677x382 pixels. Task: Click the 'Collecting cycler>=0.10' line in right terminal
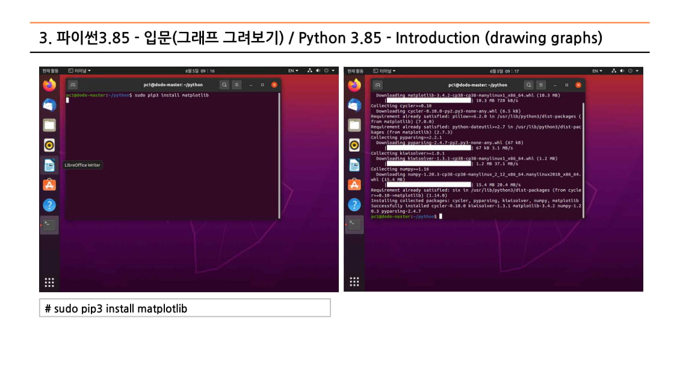coord(401,106)
